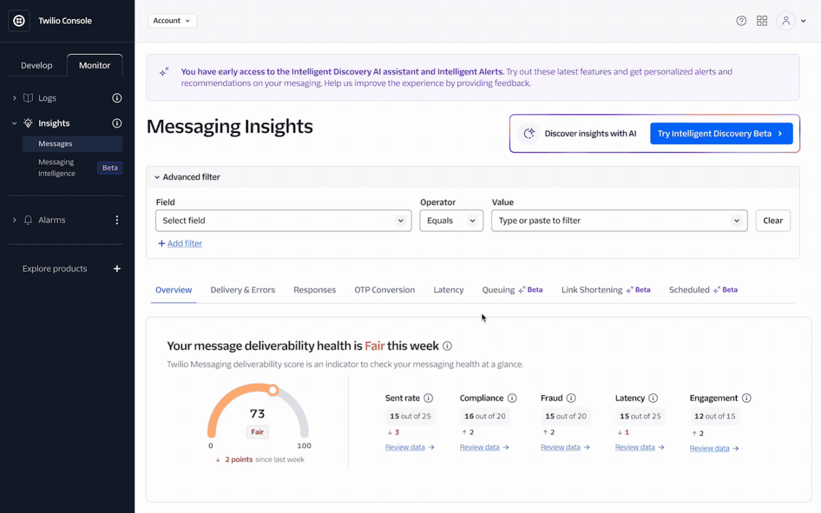Viewport: 821px width, 513px height.
Task: Click the Alarms bell icon
Action: pyautogui.click(x=28, y=220)
